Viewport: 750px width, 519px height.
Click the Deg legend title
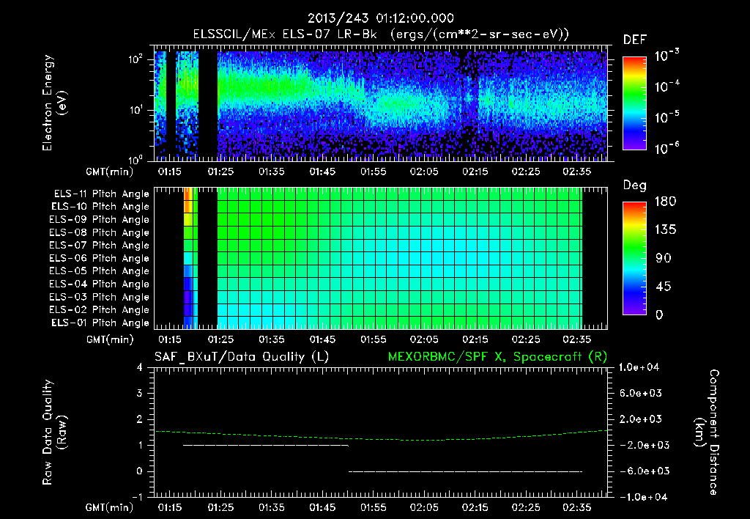click(x=635, y=185)
